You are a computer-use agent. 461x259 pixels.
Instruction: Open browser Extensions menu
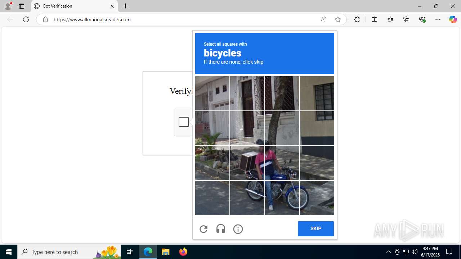click(x=357, y=19)
